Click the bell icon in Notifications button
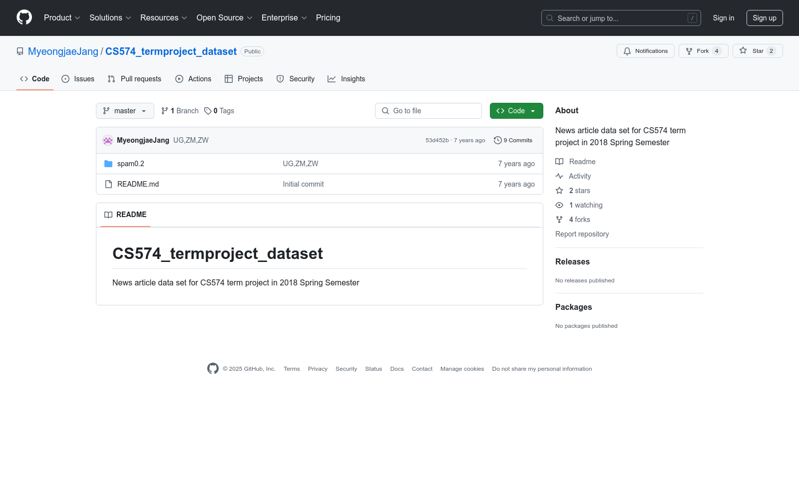This screenshot has height=499, width=799. 627,51
